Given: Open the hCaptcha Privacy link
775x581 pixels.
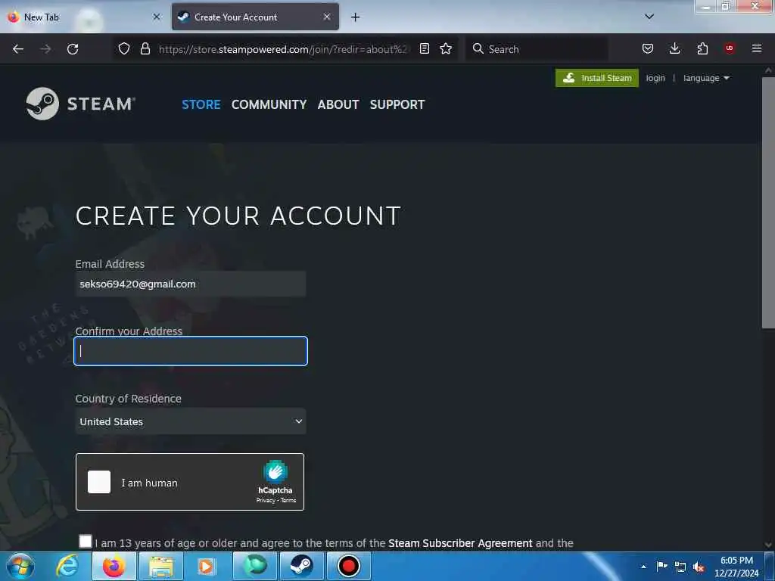Looking at the screenshot, I should (266, 501).
